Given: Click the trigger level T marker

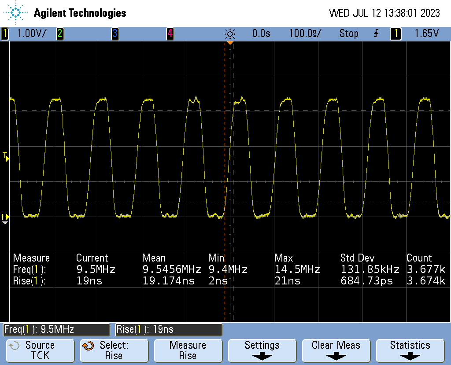Looking at the screenshot, I should click(x=6, y=157).
